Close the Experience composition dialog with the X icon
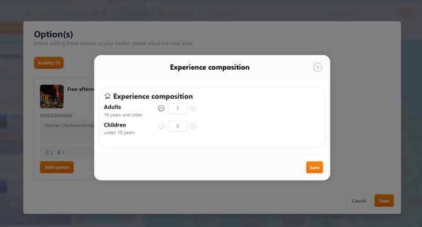 [317, 67]
